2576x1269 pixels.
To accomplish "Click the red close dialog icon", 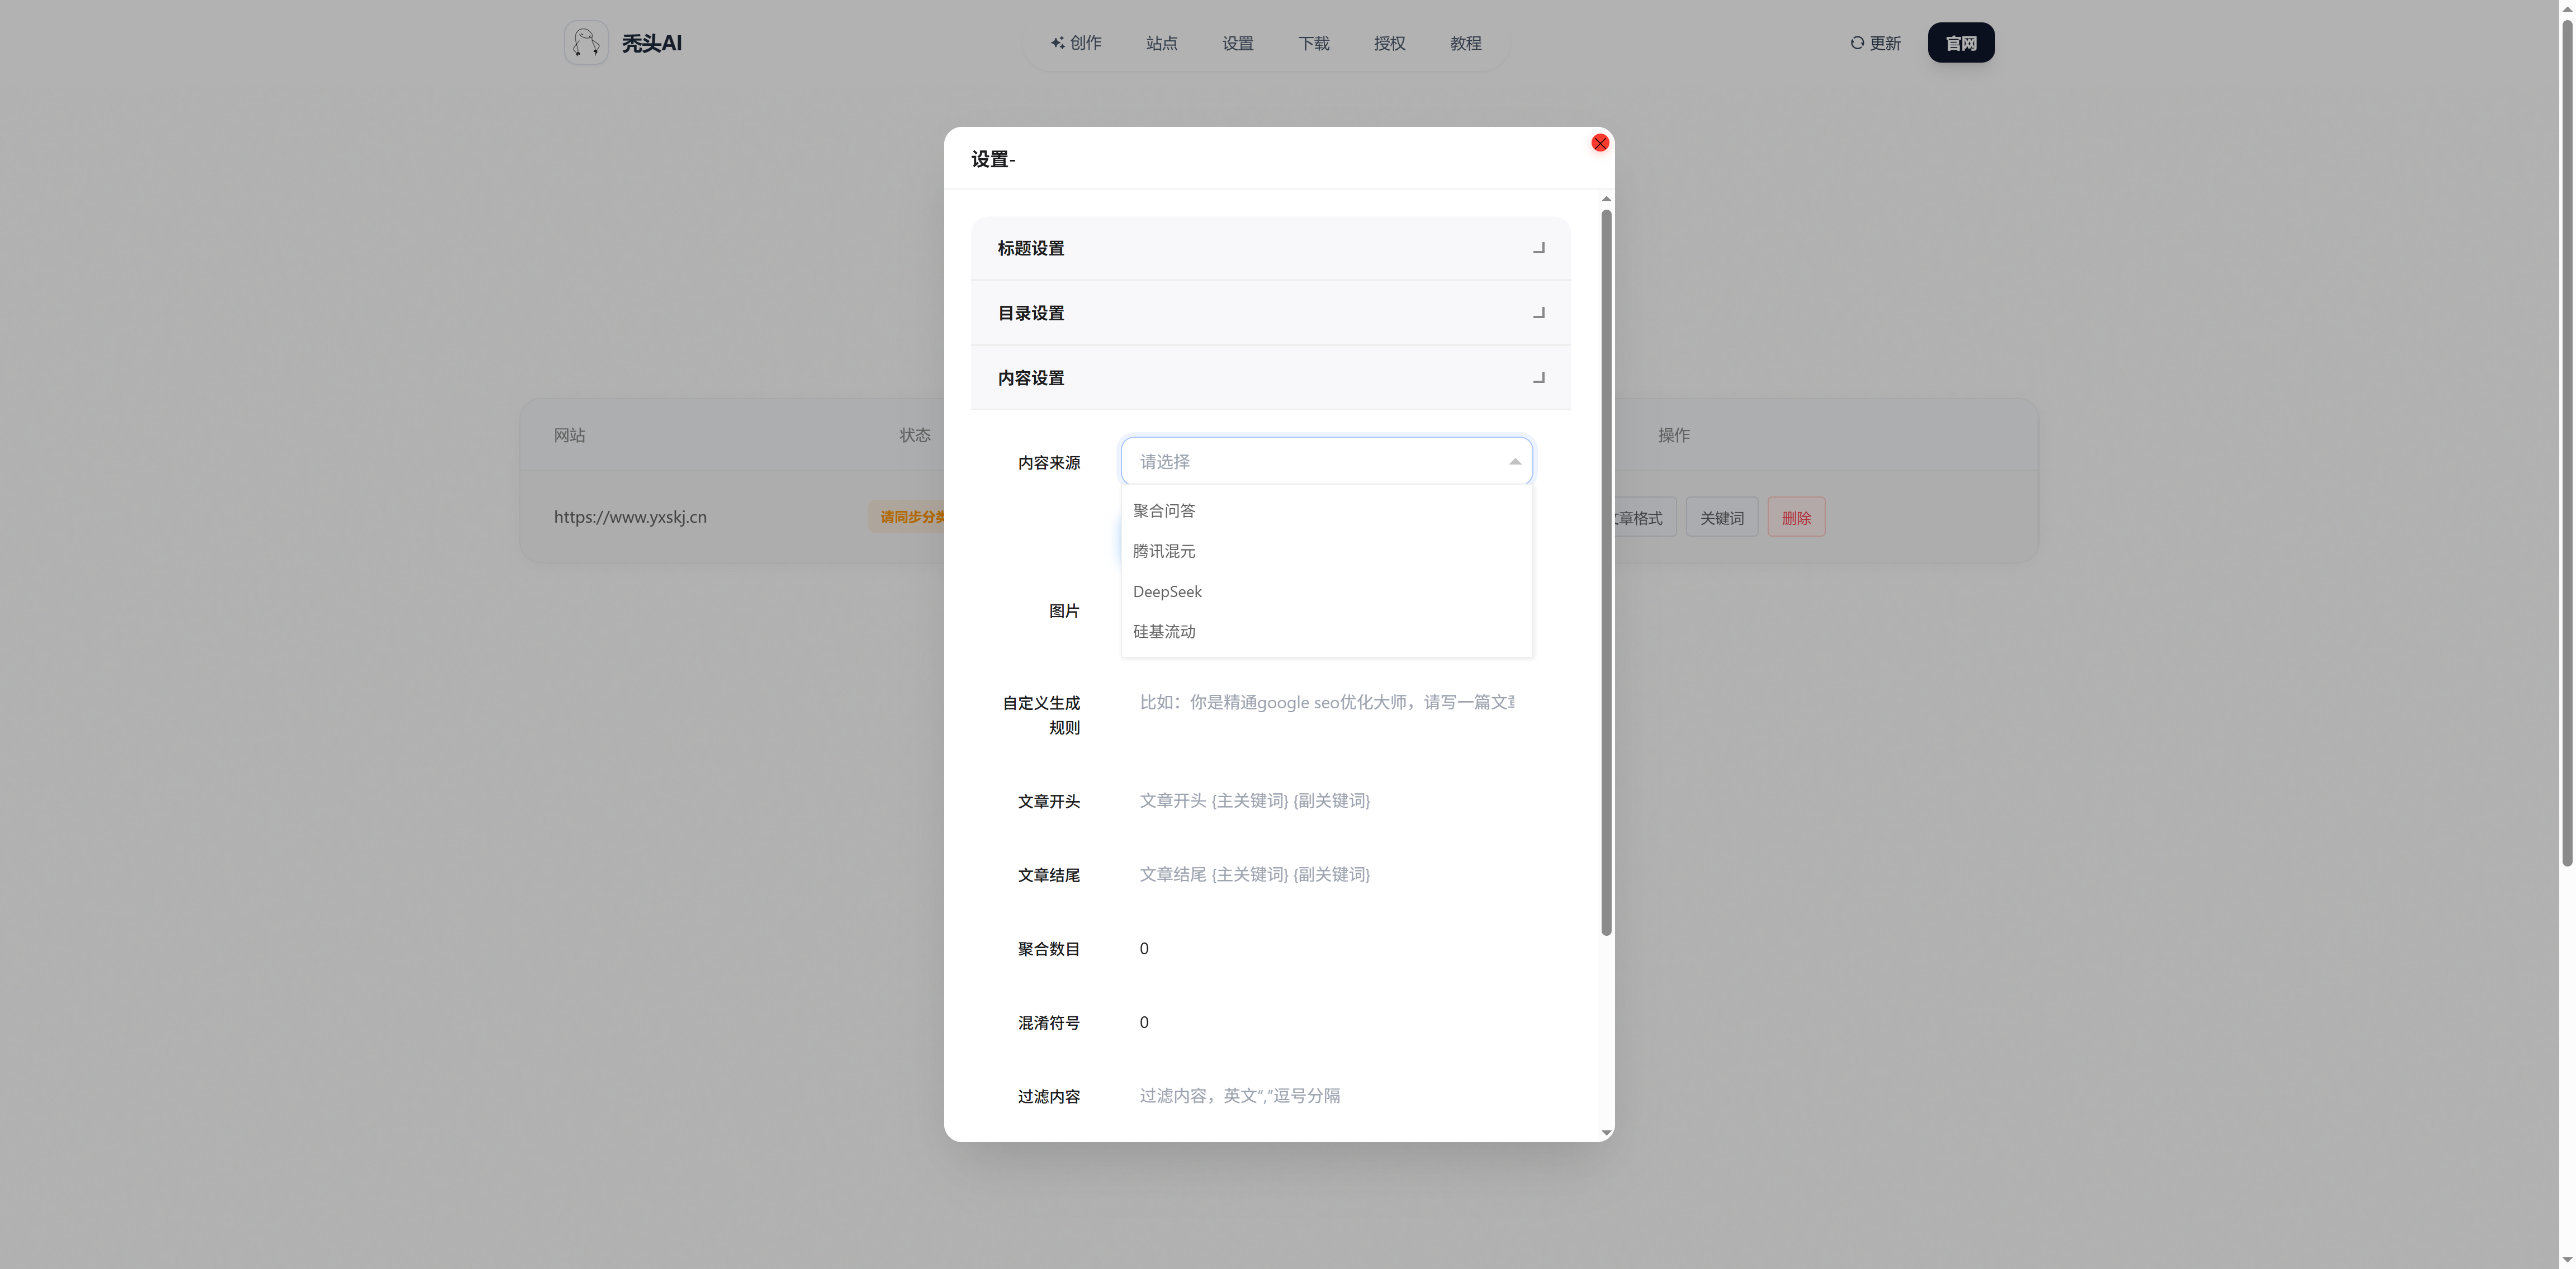I will tap(1599, 143).
